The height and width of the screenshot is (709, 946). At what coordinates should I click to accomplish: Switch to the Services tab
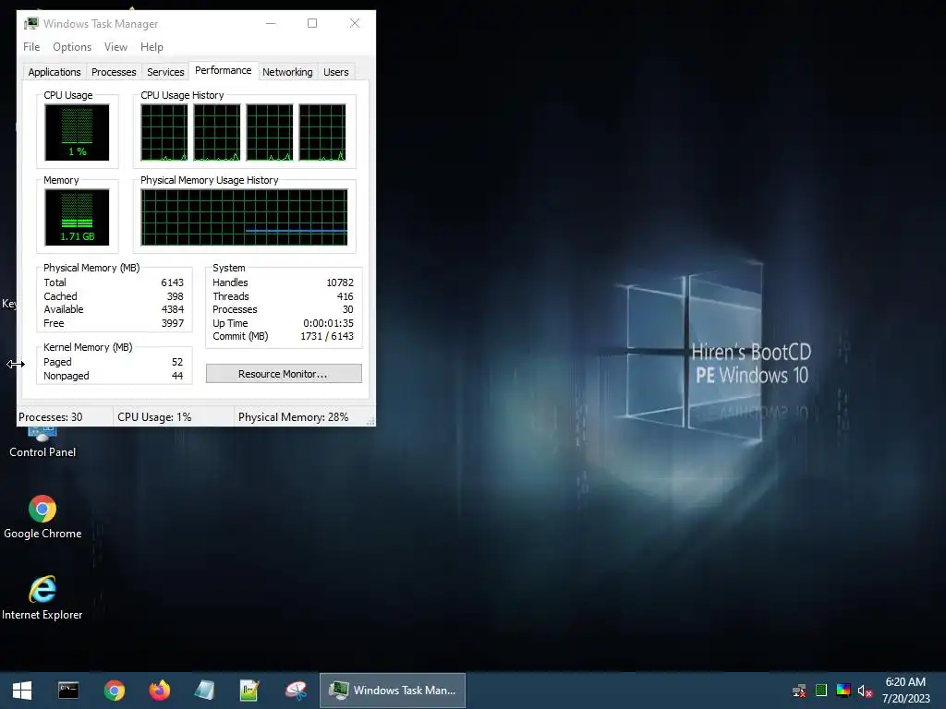pos(165,72)
